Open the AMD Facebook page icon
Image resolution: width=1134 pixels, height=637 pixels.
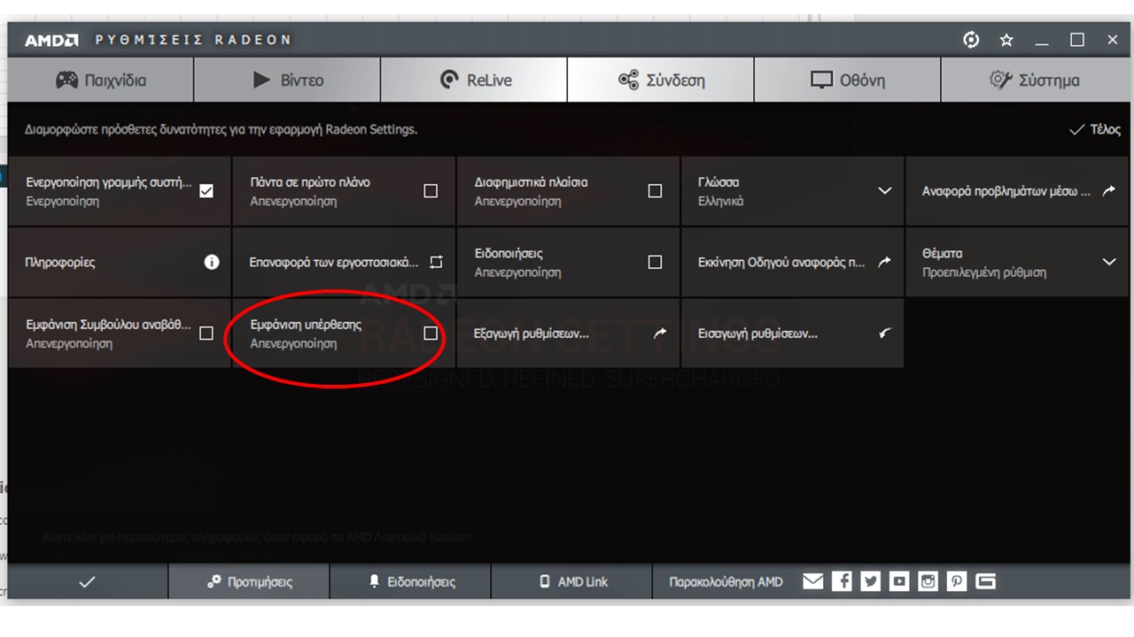pyautogui.click(x=843, y=581)
